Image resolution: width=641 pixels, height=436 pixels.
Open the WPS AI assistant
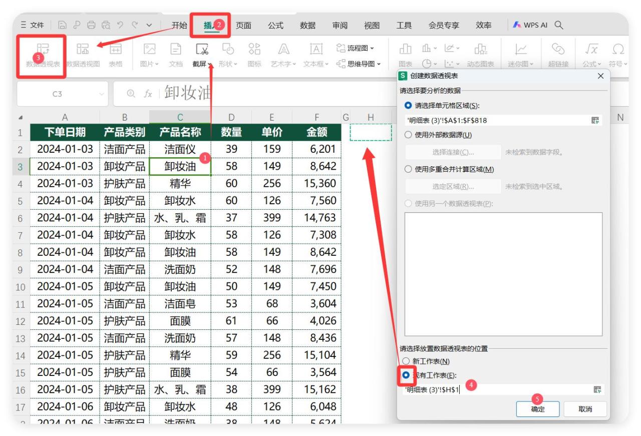tap(531, 25)
